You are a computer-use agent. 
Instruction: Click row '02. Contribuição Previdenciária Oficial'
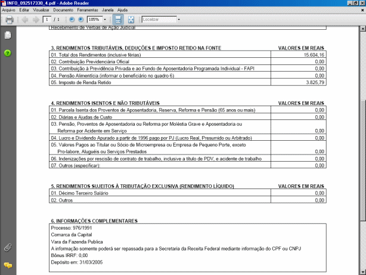[188, 61]
